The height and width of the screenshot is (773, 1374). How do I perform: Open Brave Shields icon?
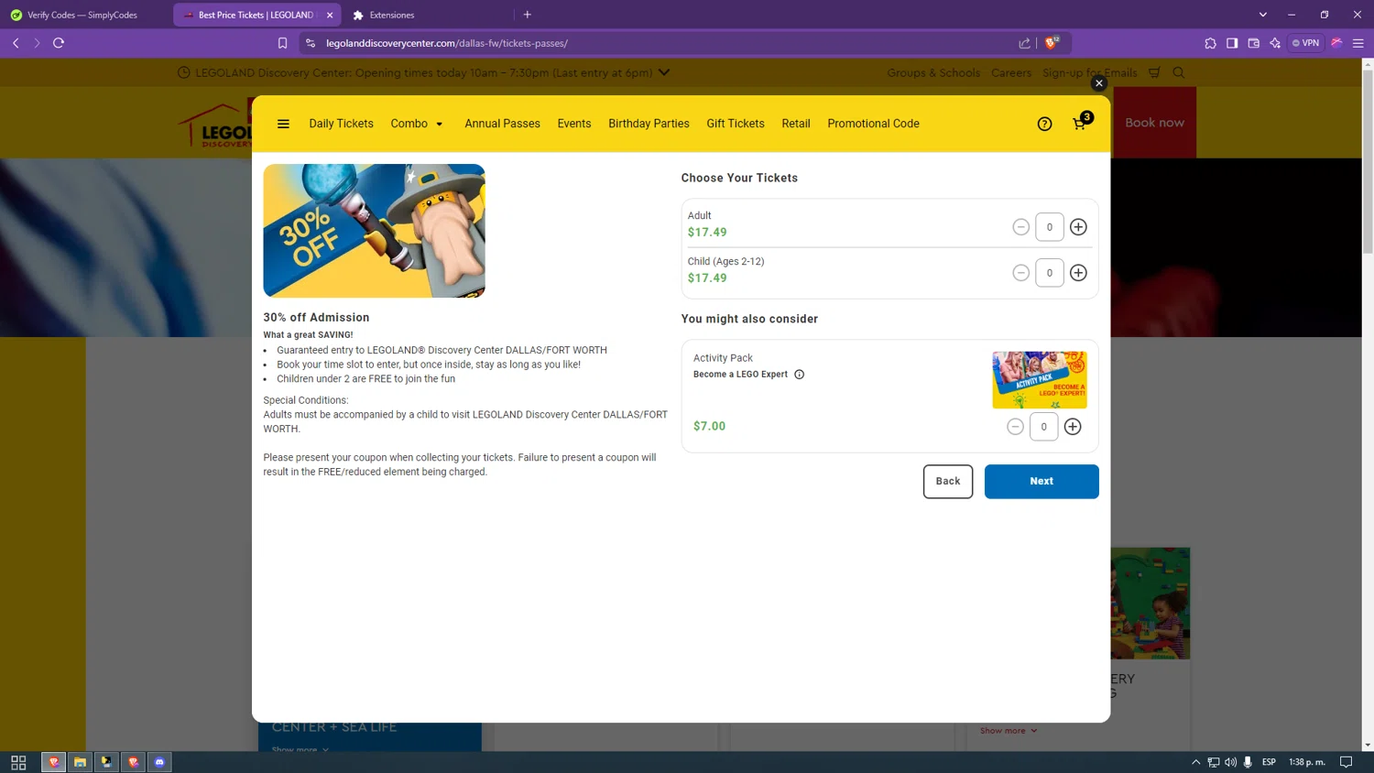[x=1052, y=42]
